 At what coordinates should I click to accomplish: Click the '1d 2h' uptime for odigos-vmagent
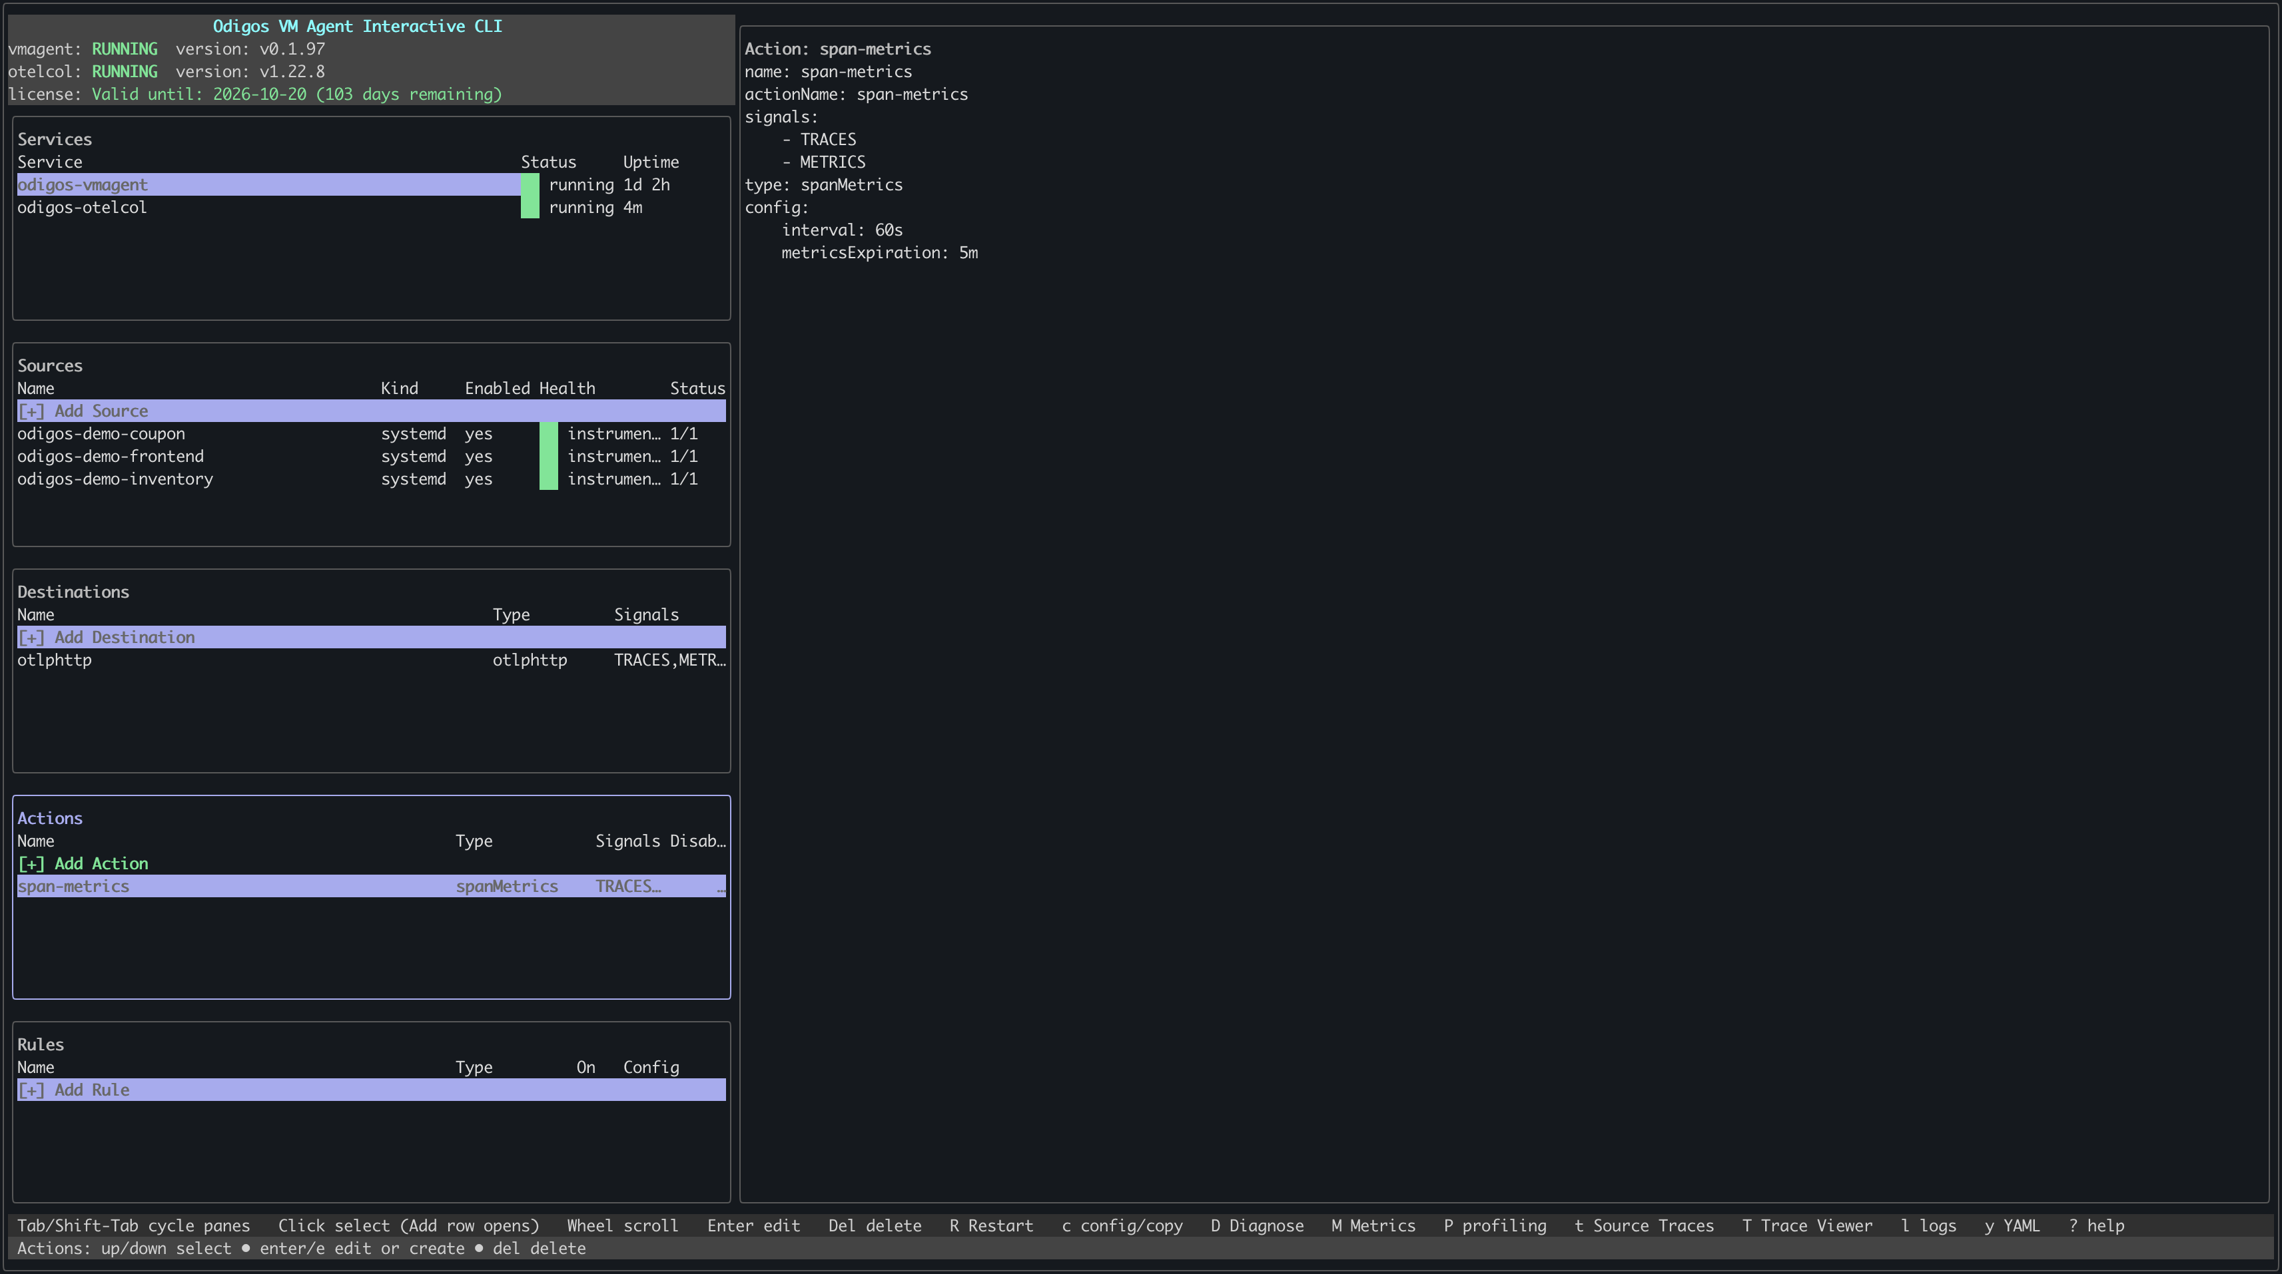coord(647,185)
